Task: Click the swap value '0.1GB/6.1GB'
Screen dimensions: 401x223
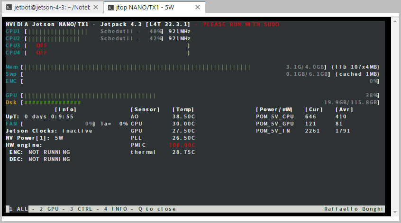Action: pos(307,74)
